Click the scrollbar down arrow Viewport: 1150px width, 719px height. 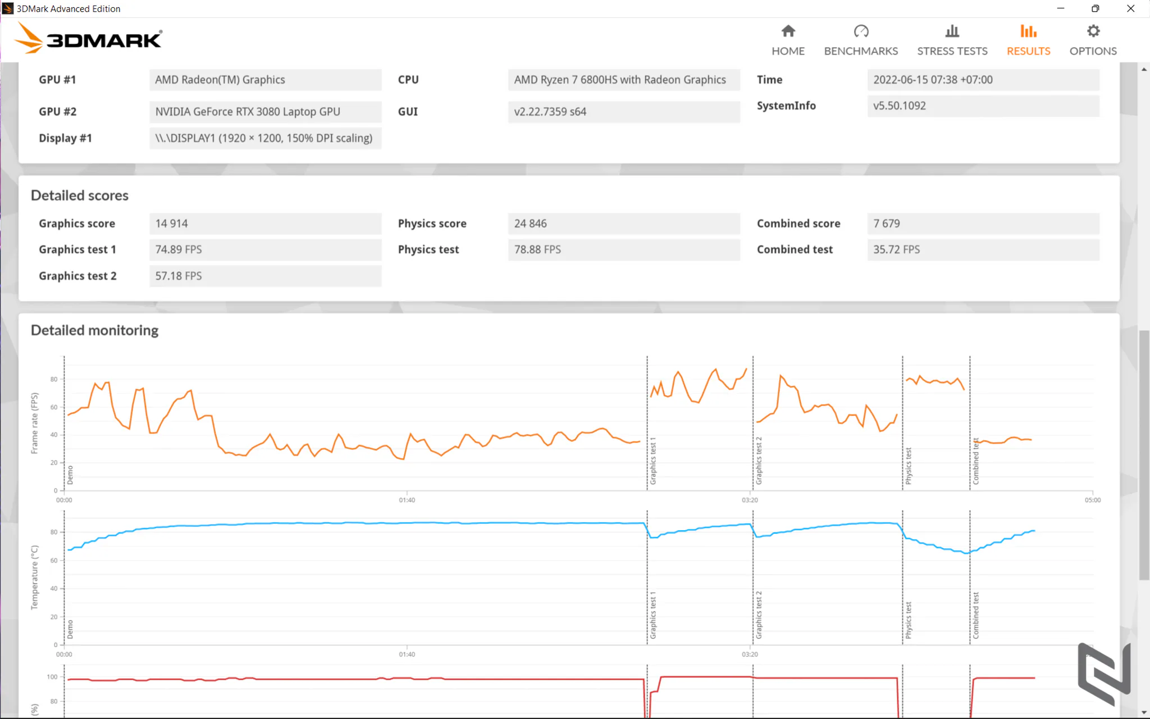pos(1144,712)
